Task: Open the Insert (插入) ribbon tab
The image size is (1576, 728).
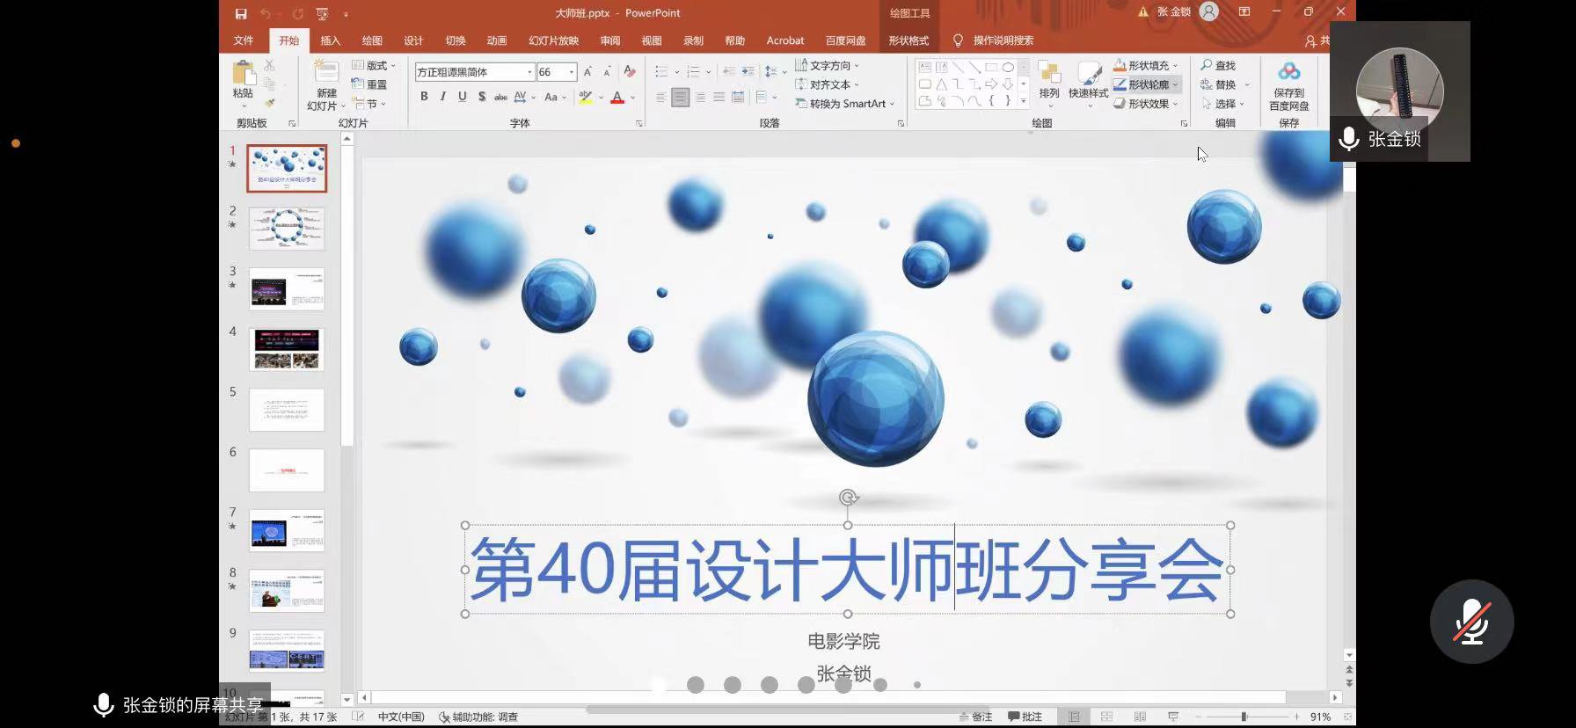Action: (x=331, y=40)
